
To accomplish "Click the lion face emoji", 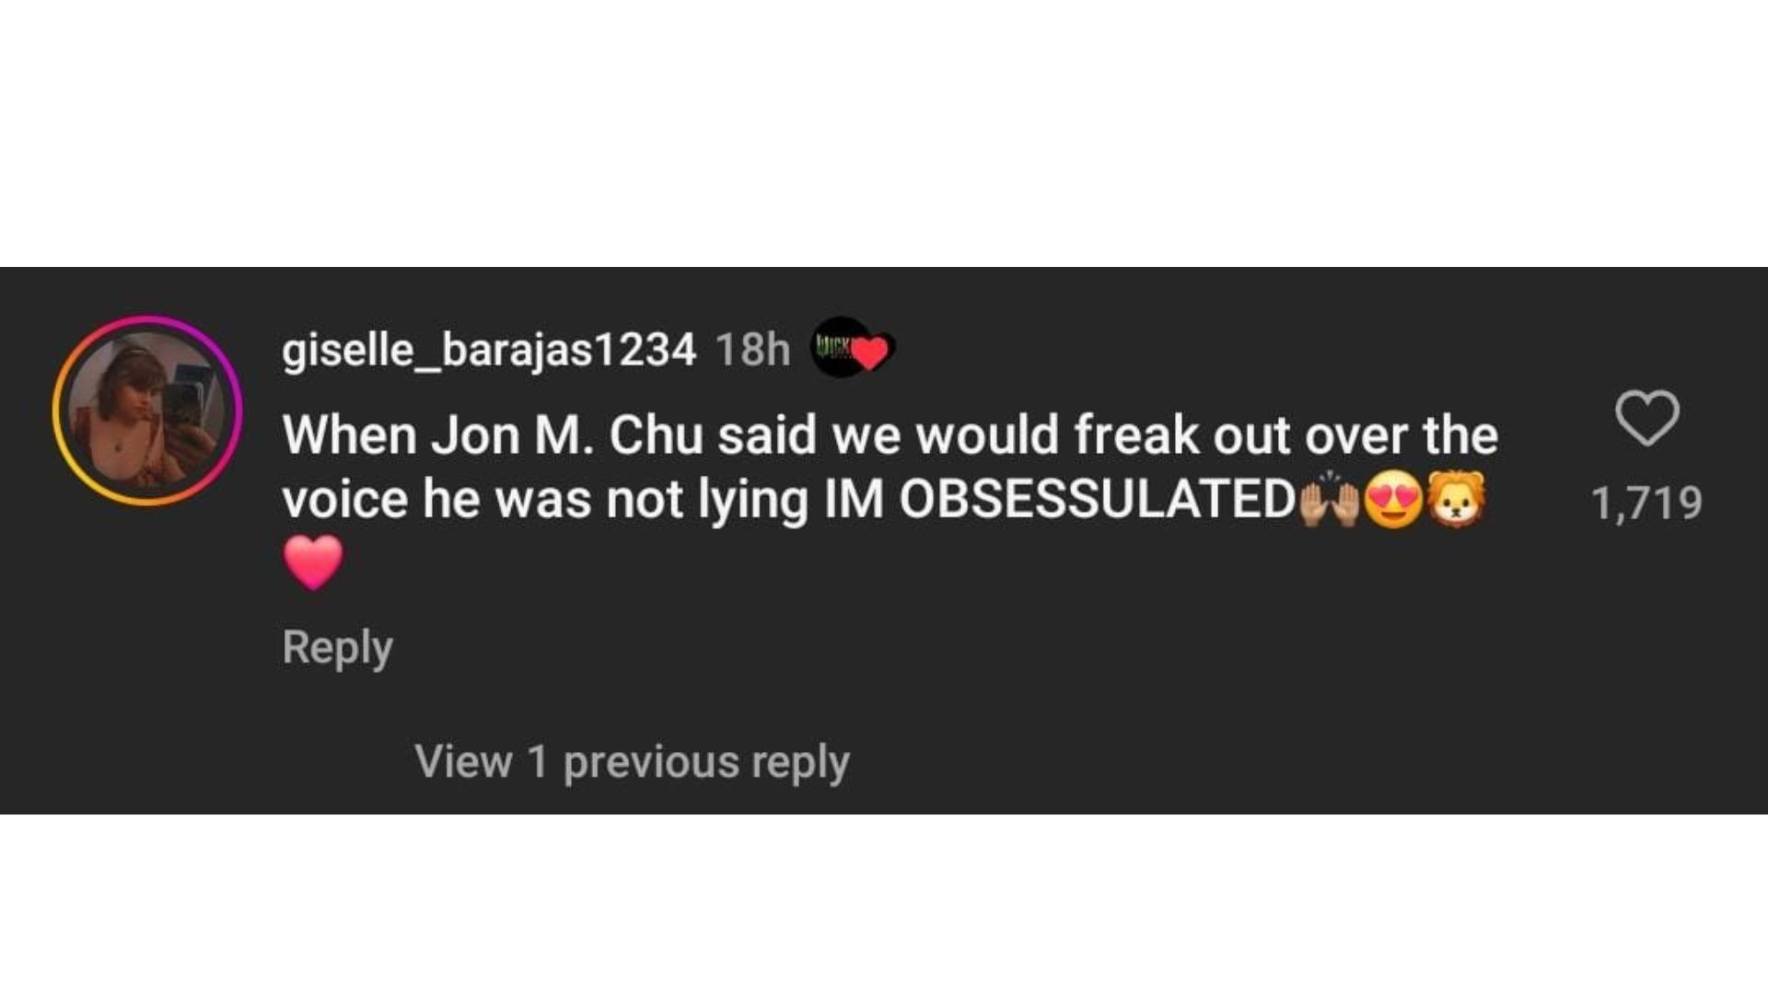I will [1456, 501].
